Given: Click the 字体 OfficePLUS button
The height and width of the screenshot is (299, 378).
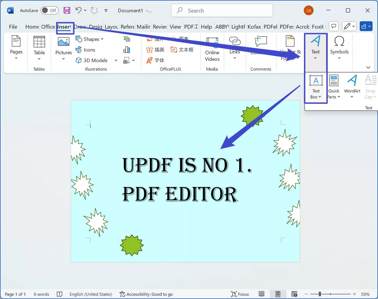Looking at the screenshot, I should (x=155, y=60).
